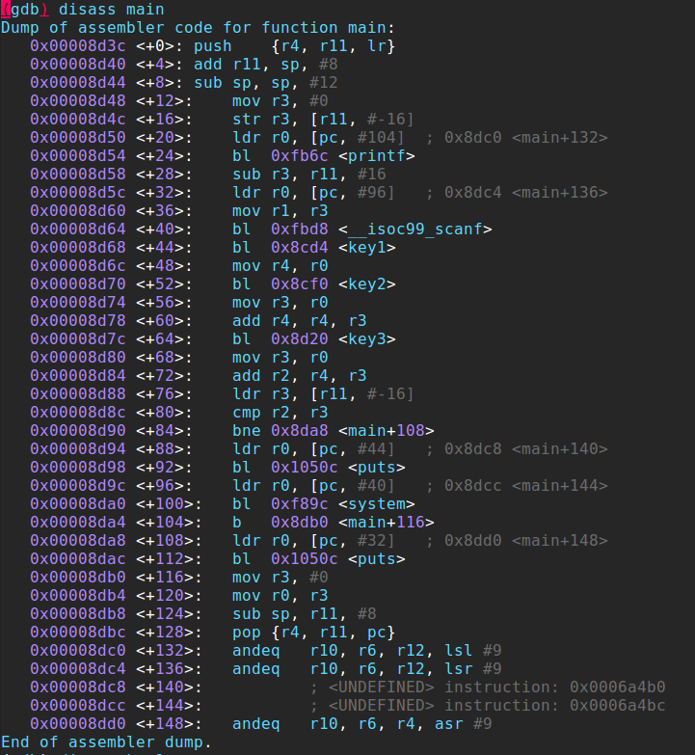The width and height of the screenshot is (695, 755).
Task: Click the 'sub sp, r11, #8' instruction
Action: tap(305, 613)
